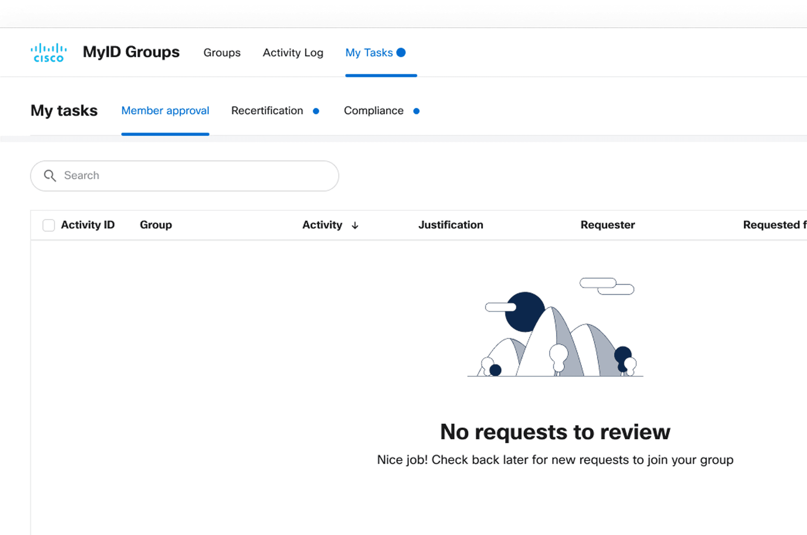Click the Cisco logo icon
Screen dimensions: 807x535
(x=49, y=53)
